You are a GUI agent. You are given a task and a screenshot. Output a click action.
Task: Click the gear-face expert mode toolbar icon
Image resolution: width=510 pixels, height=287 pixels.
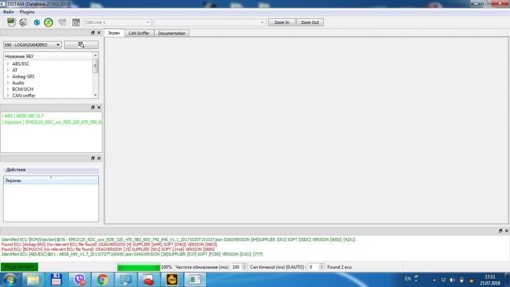click(23, 22)
